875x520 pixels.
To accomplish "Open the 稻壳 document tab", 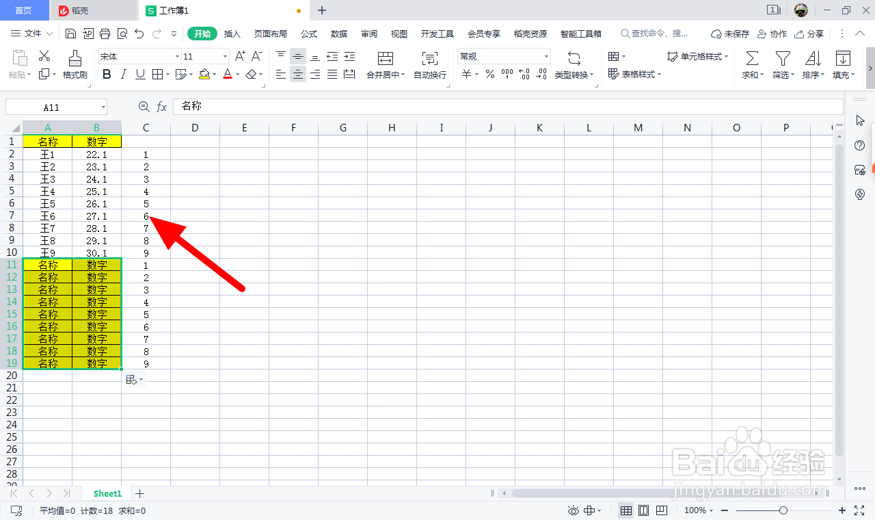I will (x=95, y=10).
